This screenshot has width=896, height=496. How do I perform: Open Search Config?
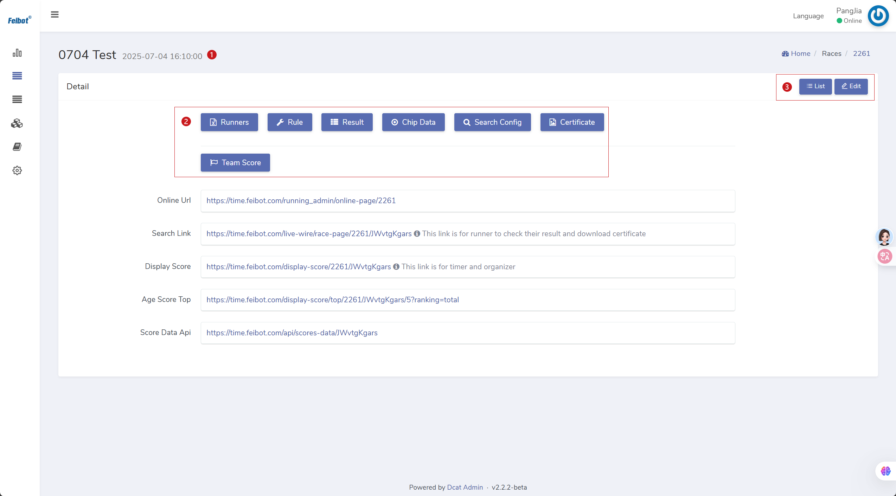(x=493, y=122)
